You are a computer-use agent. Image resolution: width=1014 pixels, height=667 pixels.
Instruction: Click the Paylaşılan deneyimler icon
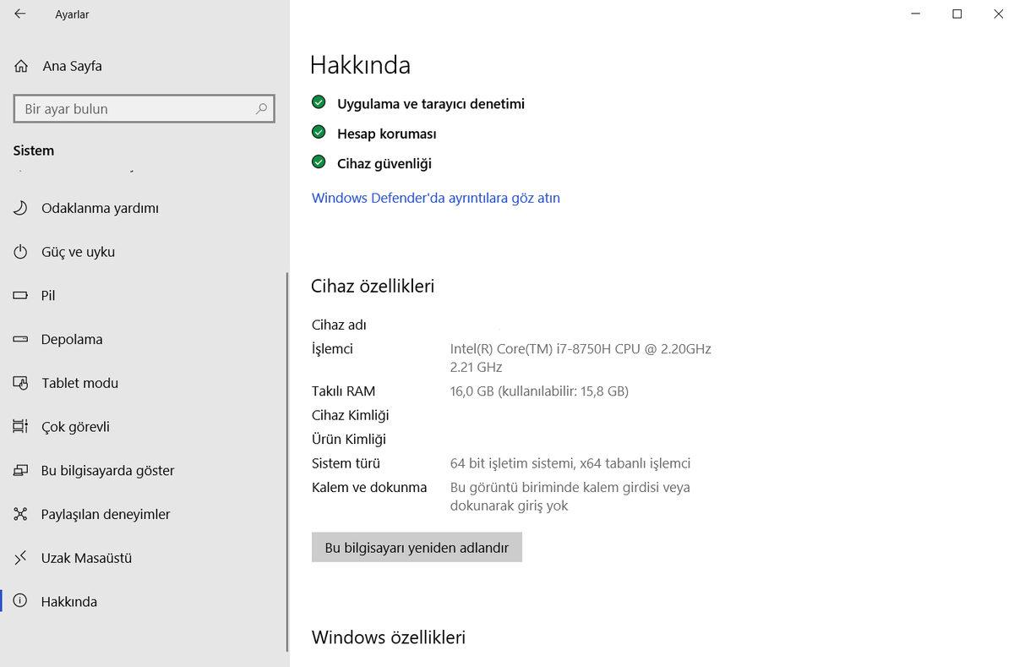point(21,514)
